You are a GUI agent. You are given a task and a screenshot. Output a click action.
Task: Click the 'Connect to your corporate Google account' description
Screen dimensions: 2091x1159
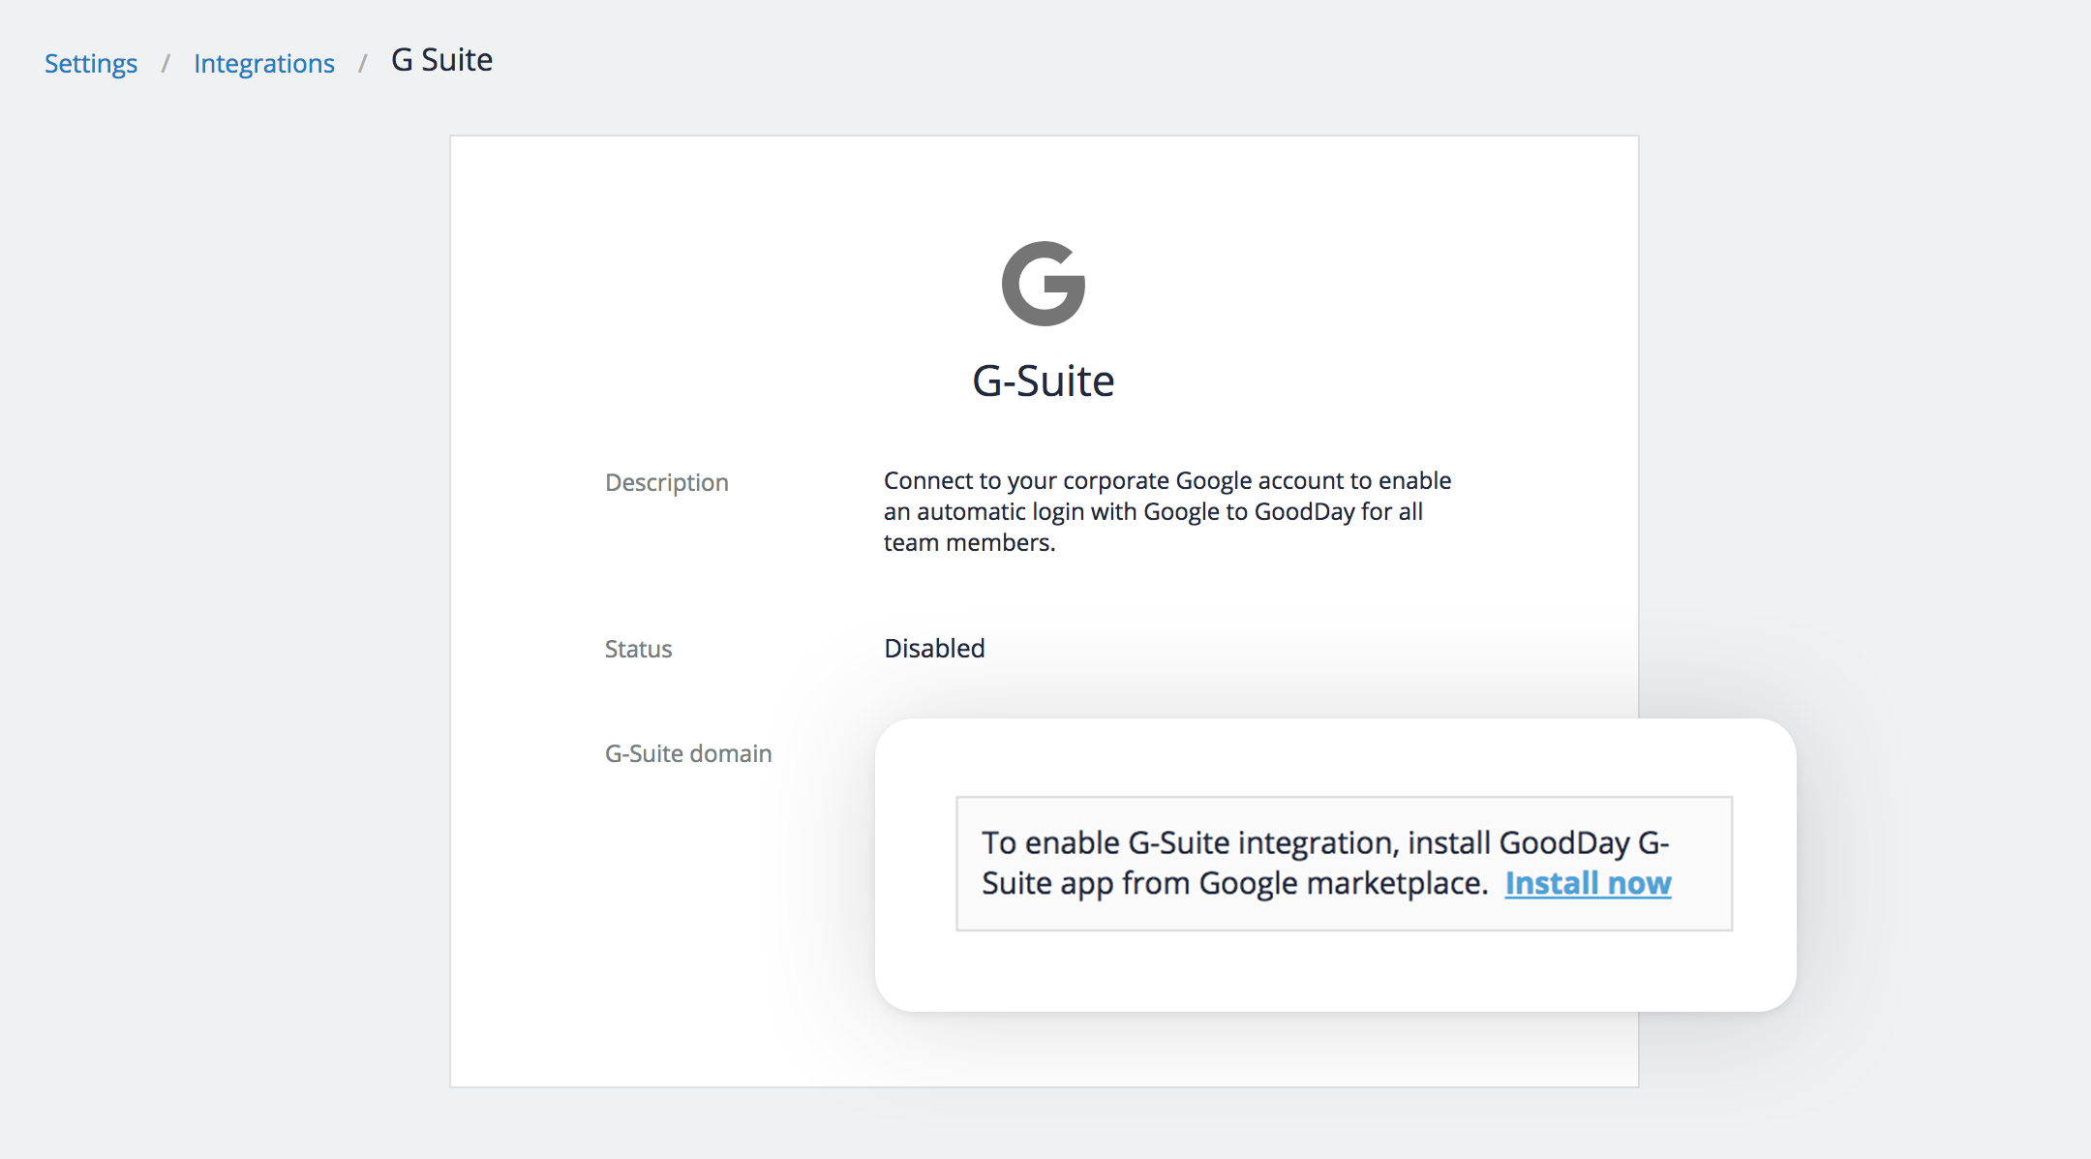[x=1167, y=511]
